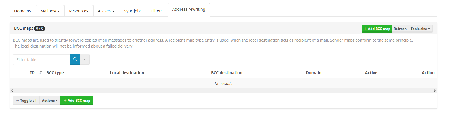Switch to the Mailboxes tab
Screen dimensions: 454x128
pyautogui.click(x=50, y=11)
